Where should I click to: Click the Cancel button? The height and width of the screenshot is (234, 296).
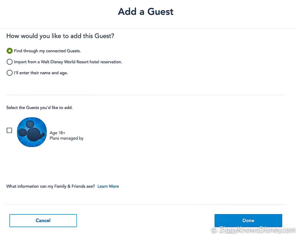pos(43,220)
